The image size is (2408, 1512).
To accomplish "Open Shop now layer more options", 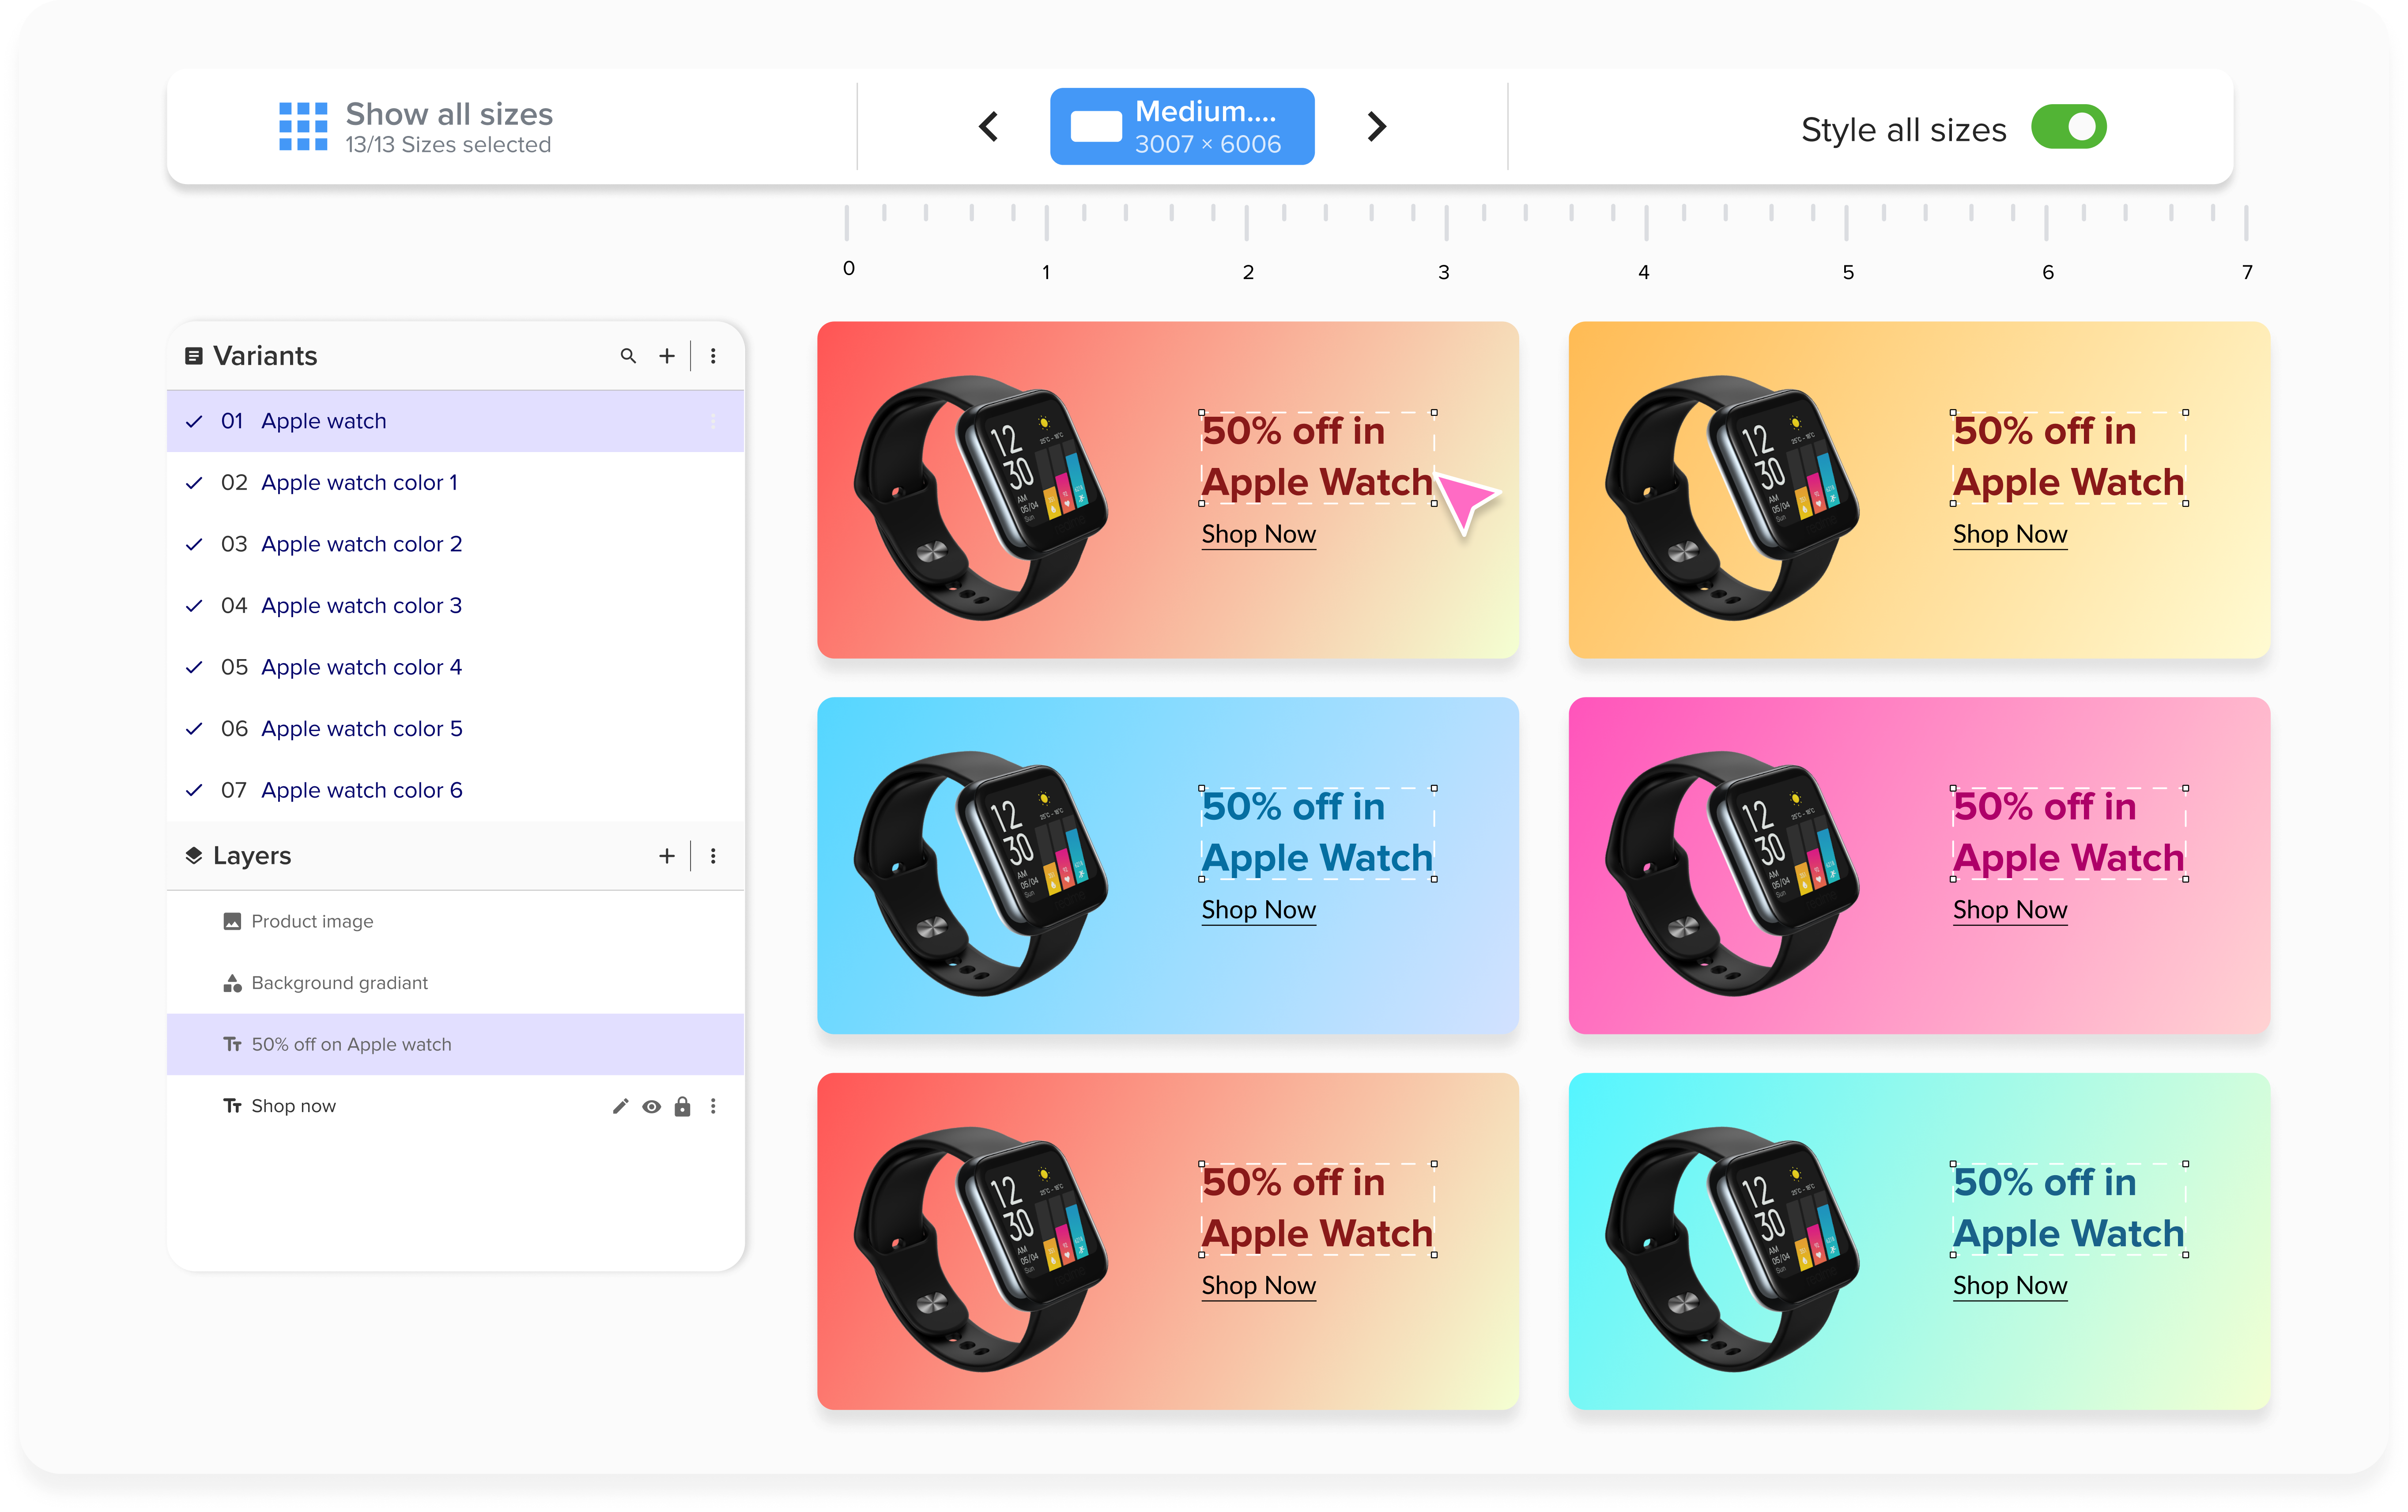I will [713, 1106].
